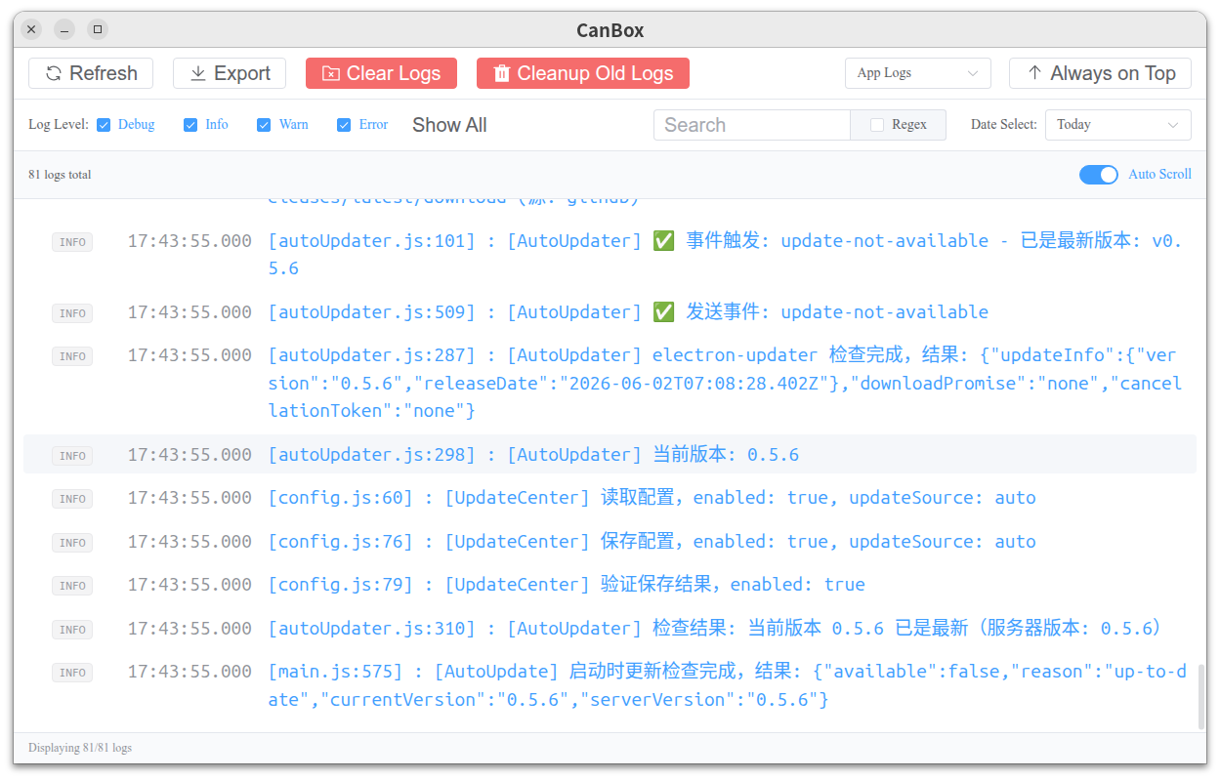The width and height of the screenshot is (1220, 780).
Task: Click the 17:43:55.000 timestamp of the config.js:60 row
Action: [x=189, y=498]
